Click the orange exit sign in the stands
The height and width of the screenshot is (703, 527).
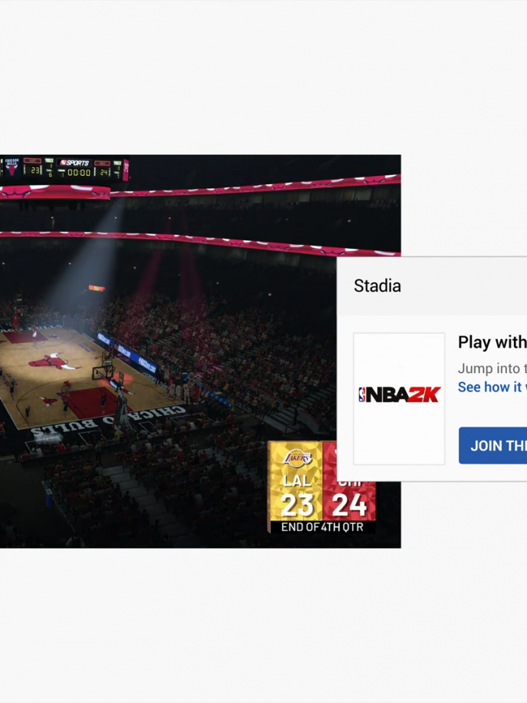pyautogui.click(x=97, y=288)
